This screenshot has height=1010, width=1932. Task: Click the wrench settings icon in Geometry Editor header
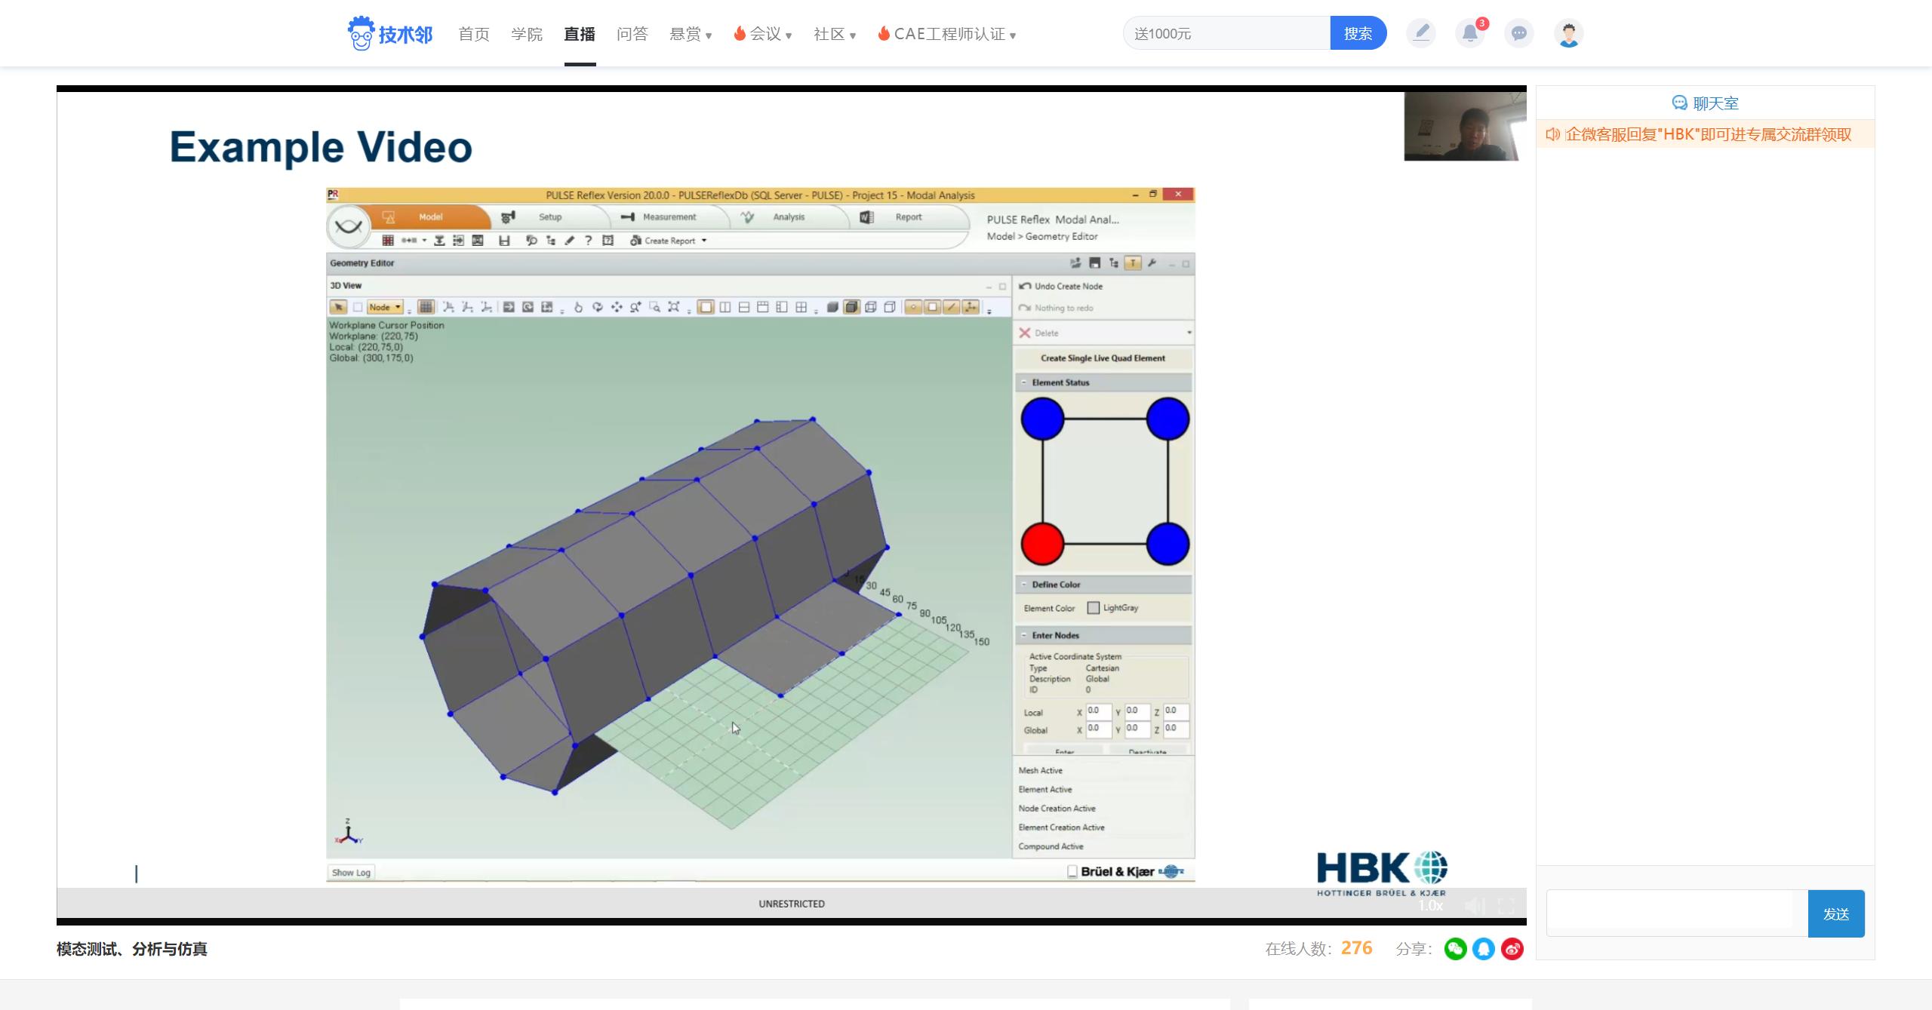(1152, 263)
